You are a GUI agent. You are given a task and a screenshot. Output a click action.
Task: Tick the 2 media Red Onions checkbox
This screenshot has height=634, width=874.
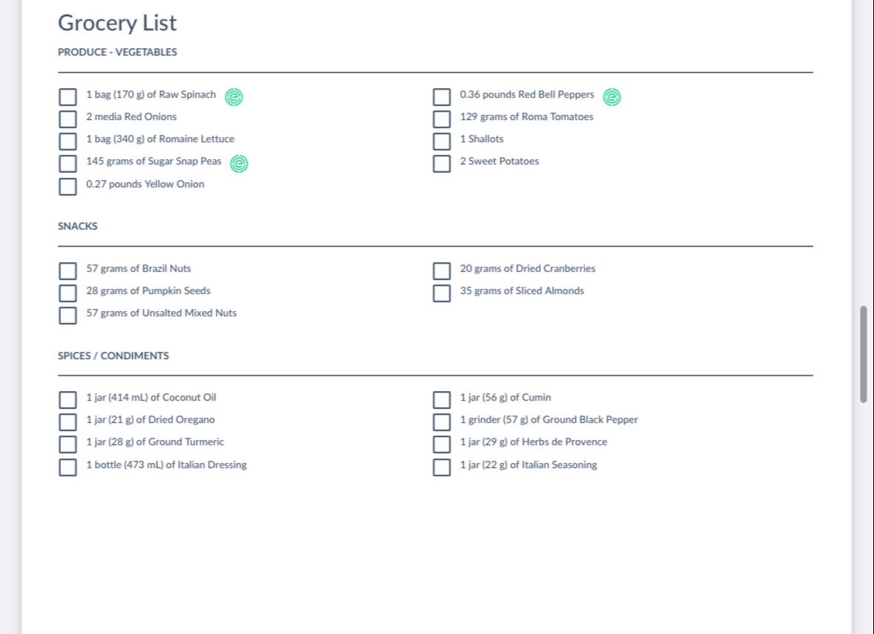68,119
